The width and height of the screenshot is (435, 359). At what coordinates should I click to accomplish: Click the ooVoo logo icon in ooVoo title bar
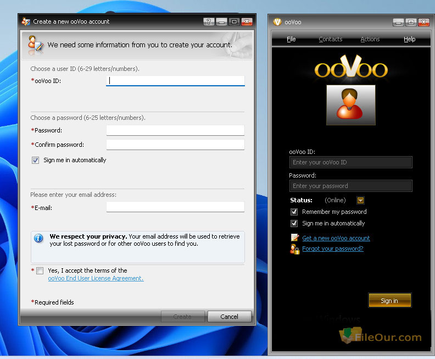coord(277,21)
